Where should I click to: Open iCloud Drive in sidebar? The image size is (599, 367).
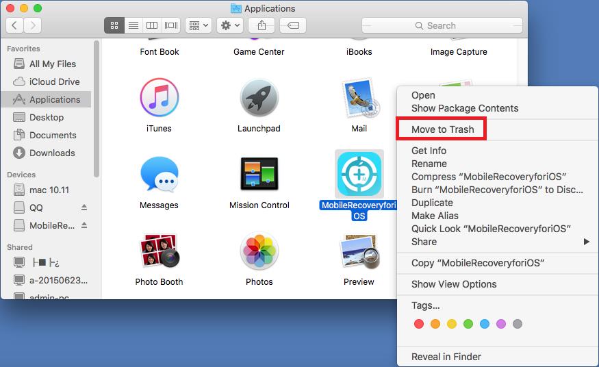(x=46, y=81)
